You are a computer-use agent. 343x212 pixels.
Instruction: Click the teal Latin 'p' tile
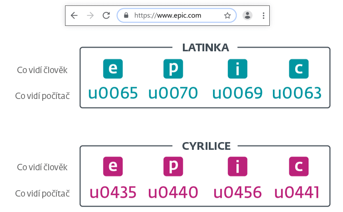[x=173, y=69]
